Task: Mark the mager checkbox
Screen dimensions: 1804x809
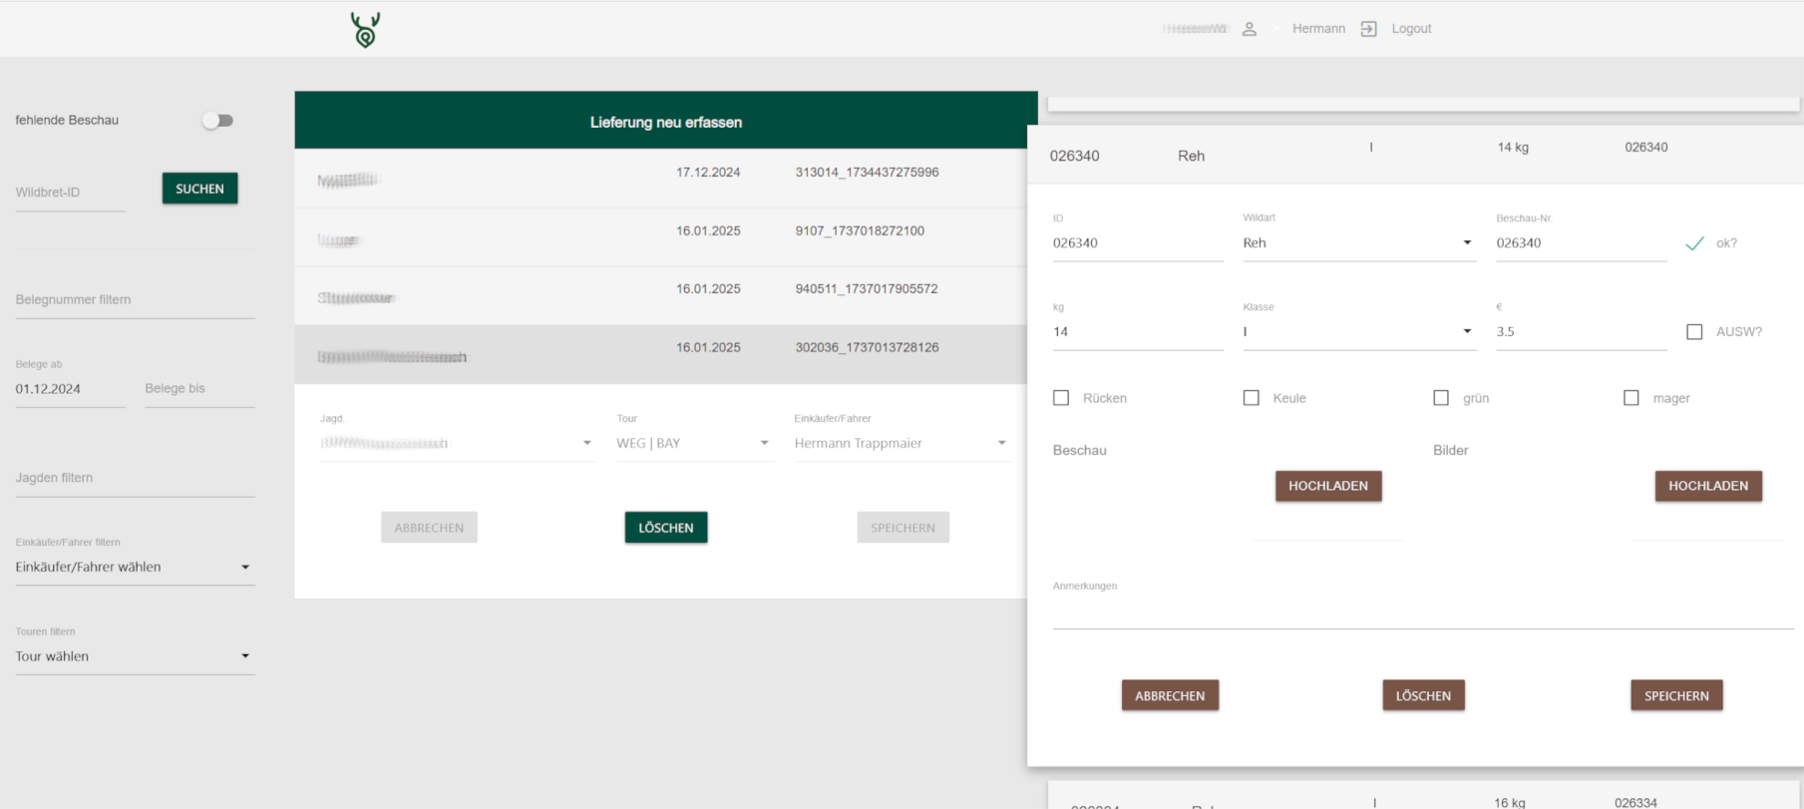Action: tap(1631, 398)
